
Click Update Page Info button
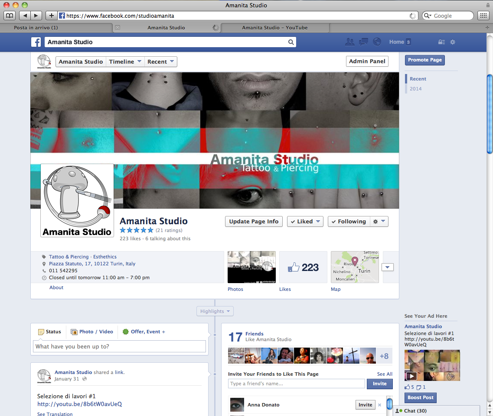[254, 221]
